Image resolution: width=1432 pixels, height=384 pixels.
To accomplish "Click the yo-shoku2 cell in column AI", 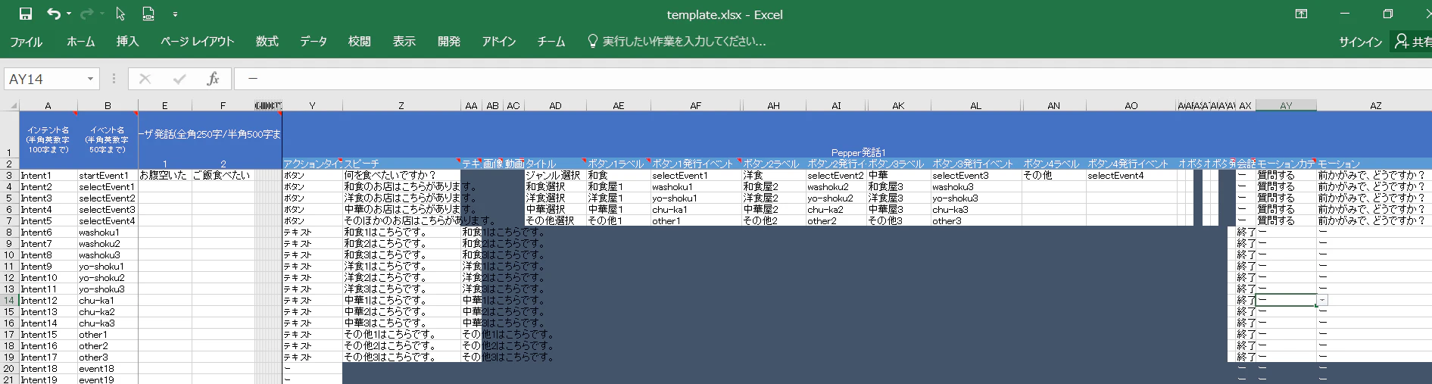I will 836,198.
